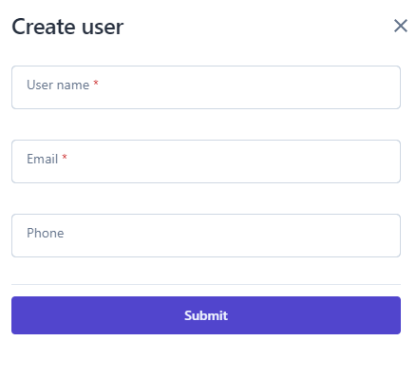This screenshot has width=416, height=379.
Task: Click the gap between Email and Phone fields
Action: pos(206,199)
